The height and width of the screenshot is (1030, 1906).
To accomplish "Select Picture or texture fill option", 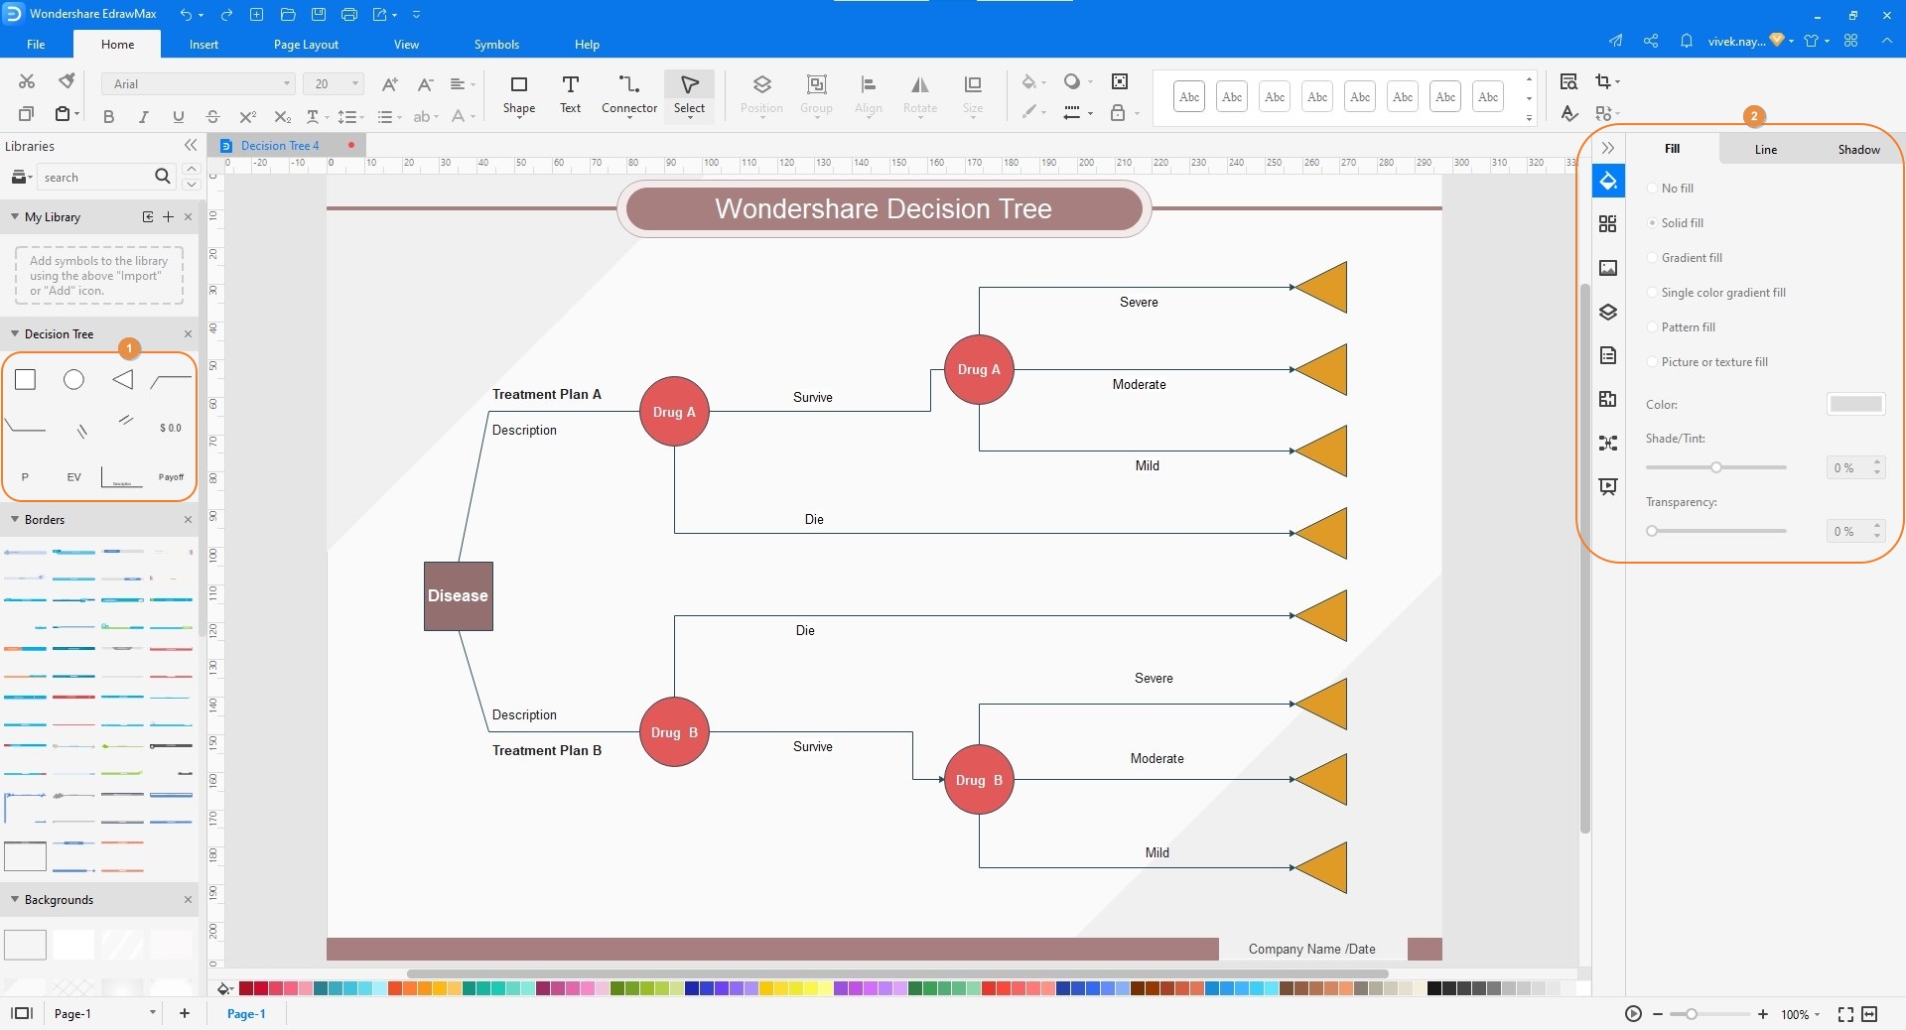I will click(1707, 362).
